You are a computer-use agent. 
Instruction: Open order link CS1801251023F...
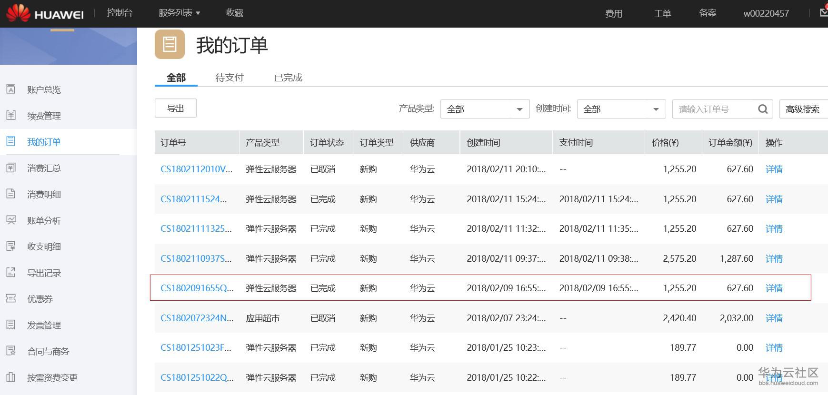click(196, 347)
